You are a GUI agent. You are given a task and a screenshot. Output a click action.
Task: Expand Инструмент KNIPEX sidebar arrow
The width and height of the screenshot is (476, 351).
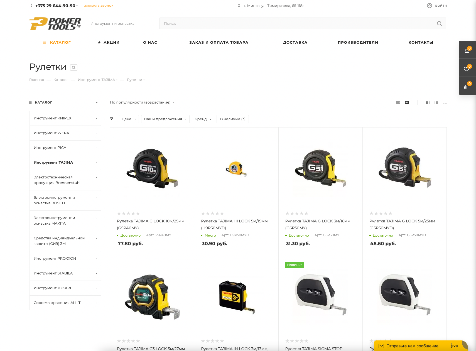[x=96, y=118]
